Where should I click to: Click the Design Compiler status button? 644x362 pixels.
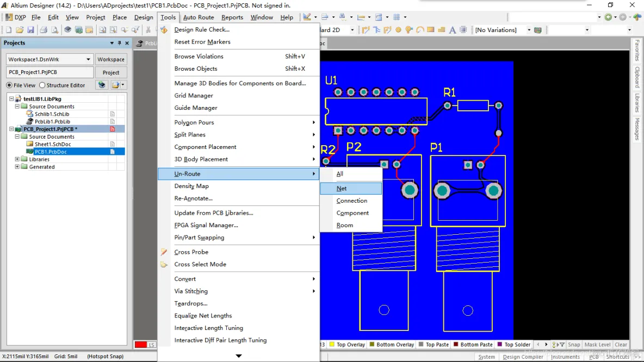tap(523, 357)
